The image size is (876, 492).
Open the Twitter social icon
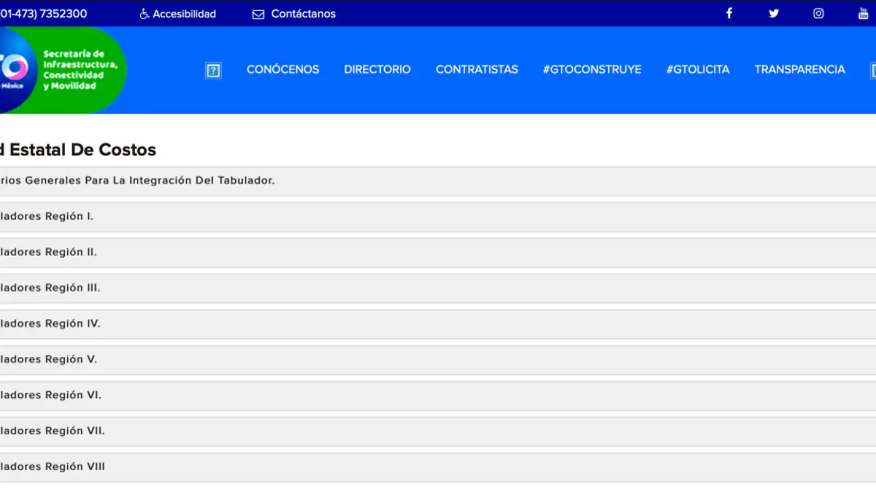click(x=774, y=13)
